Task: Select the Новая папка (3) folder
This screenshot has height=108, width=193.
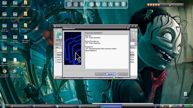Action: click(26, 5)
